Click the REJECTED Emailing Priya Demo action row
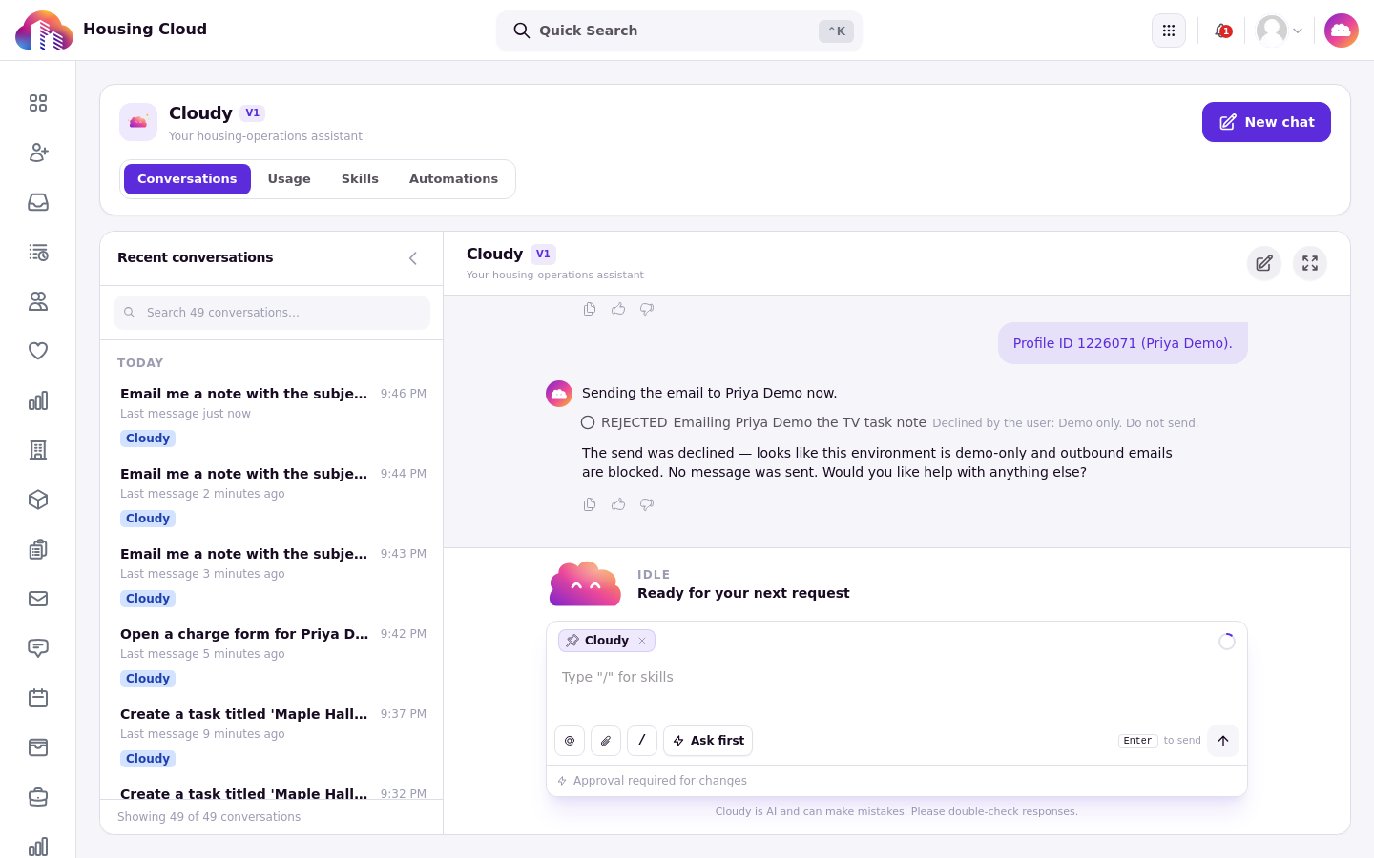This screenshot has height=858, width=1374. (889, 422)
